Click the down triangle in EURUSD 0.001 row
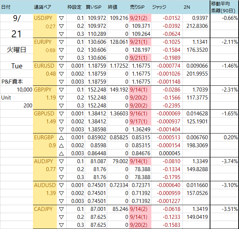Screen dimensions: 239x229 (61, 66)
